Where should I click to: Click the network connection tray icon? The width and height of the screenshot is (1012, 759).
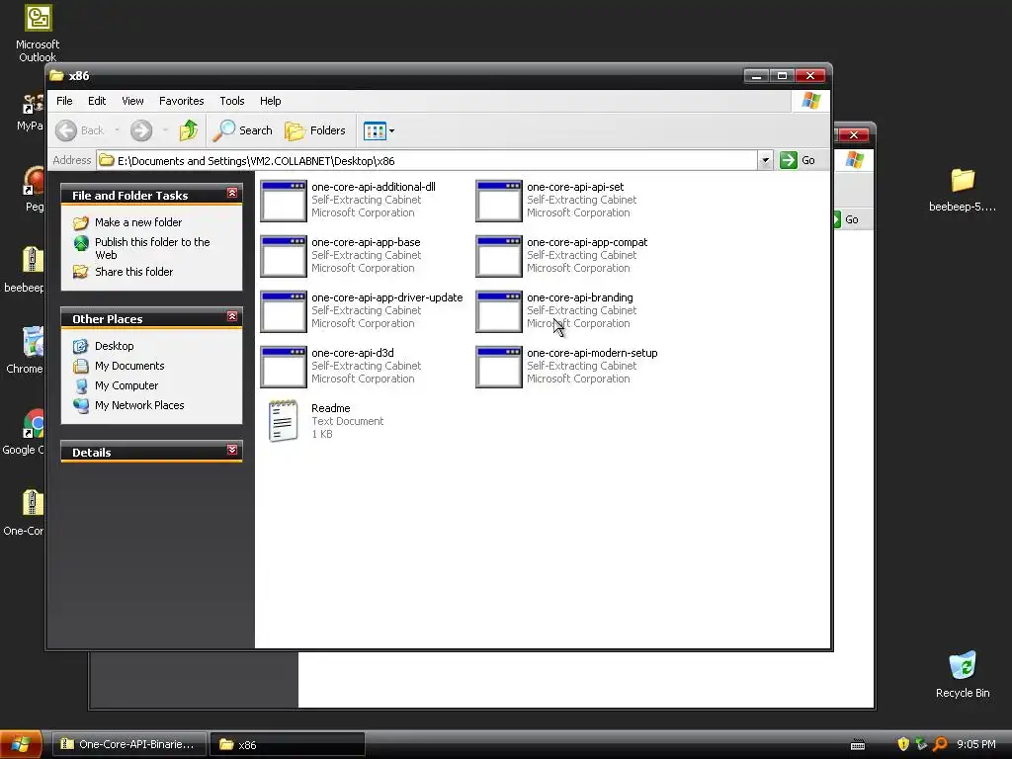[922, 744]
